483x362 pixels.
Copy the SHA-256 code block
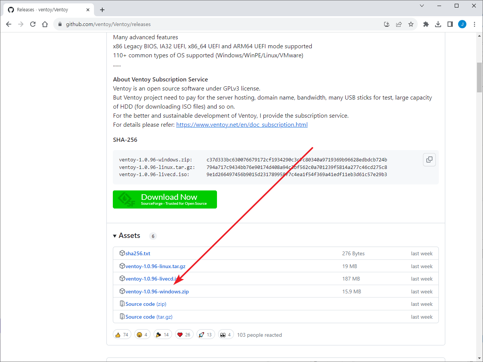(x=429, y=160)
